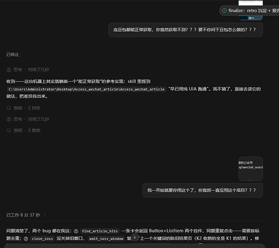This screenshot has width=279, height=248.
Task: Click the green check icon beside finalize
Action: point(224,11)
